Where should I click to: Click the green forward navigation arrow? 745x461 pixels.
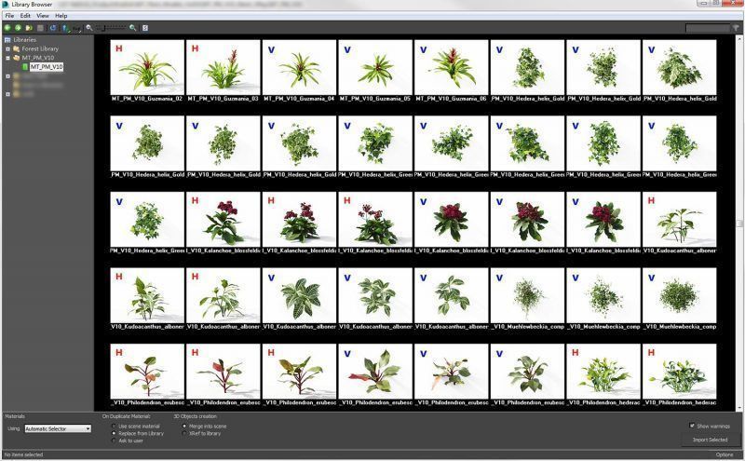[18, 28]
